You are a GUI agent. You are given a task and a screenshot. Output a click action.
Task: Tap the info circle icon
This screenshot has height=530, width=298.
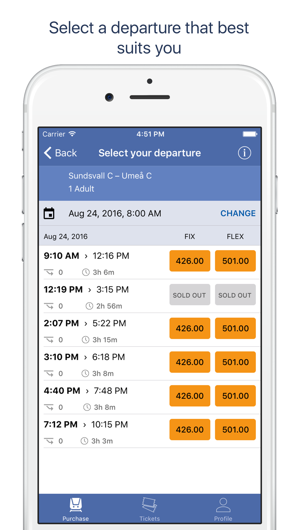pyautogui.click(x=244, y=153)
